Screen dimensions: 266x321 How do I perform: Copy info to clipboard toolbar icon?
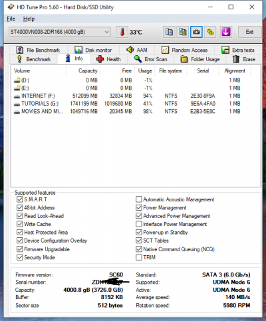tap(169, 32)
